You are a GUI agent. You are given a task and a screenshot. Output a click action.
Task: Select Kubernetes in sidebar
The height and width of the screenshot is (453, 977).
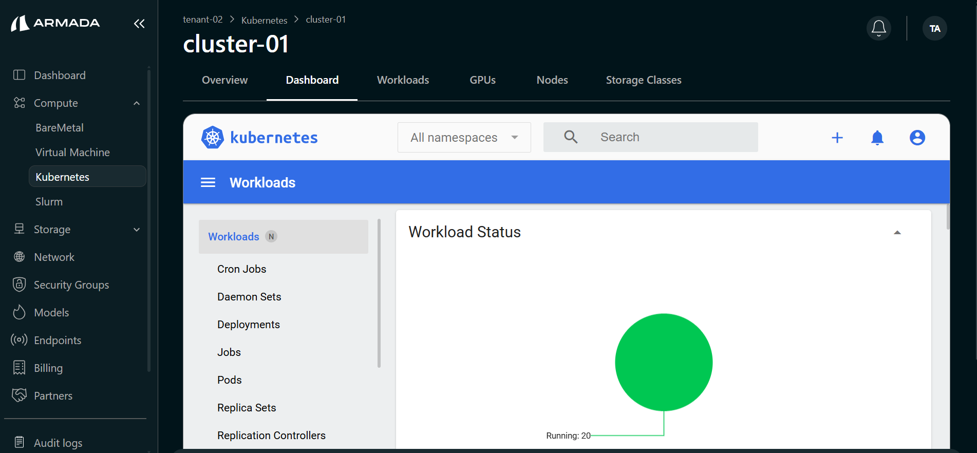(x=88, y=176)
